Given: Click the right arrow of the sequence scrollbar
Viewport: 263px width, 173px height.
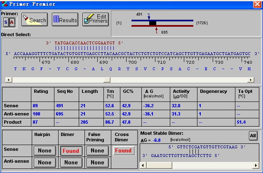Looking at the screenshot, I should [251, 80].
